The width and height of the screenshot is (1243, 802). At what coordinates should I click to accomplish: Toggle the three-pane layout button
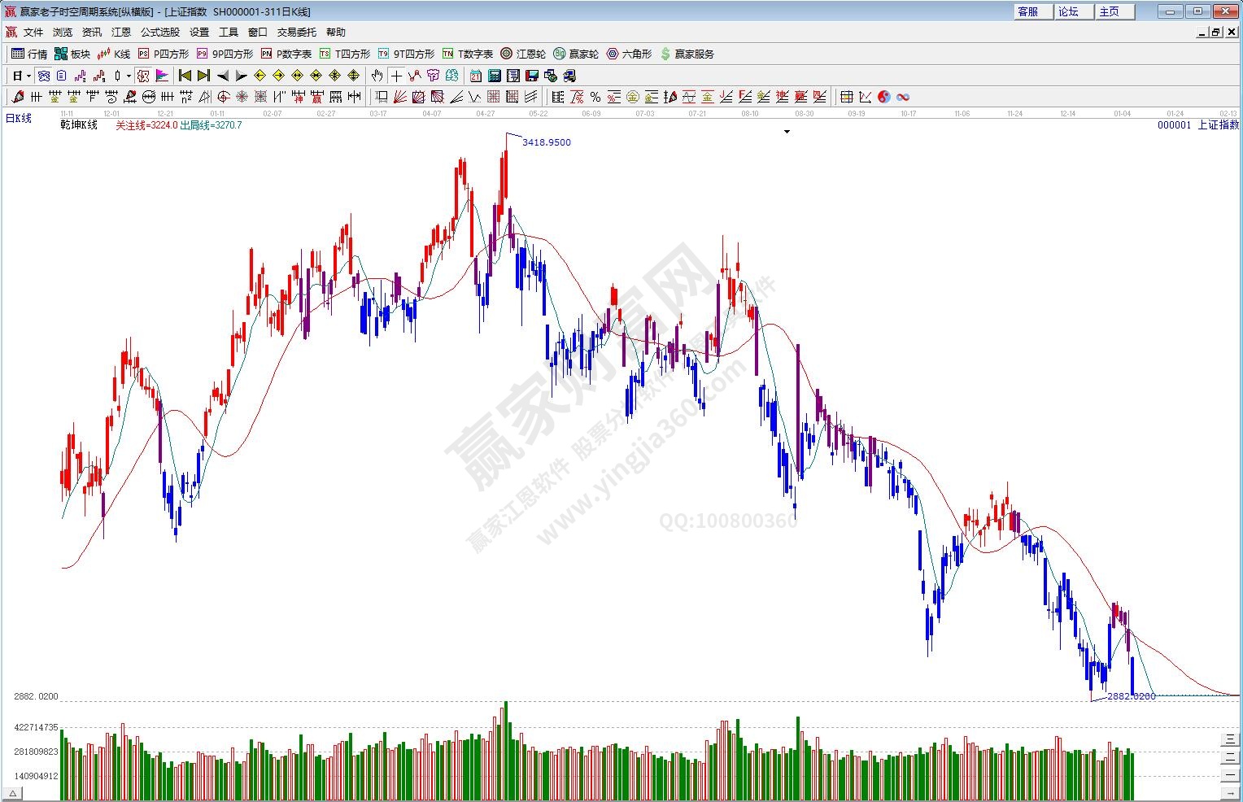pyautogui.click(x=1229, y=739)
